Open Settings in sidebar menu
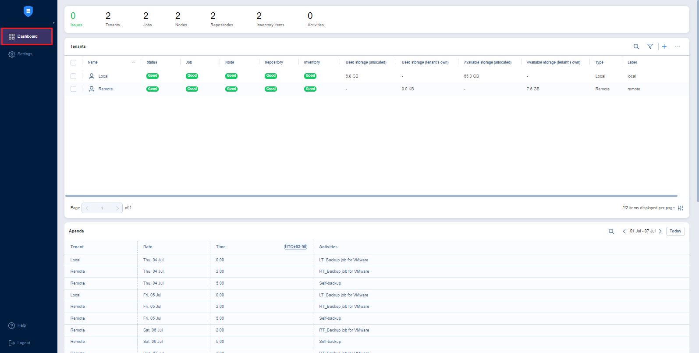This screenshot has height=353, width=699. pyautogui.click(x=25, y=54)
